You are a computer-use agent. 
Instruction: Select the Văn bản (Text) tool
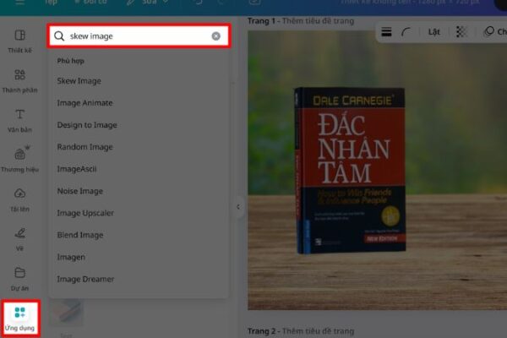(x=19, y=119)
